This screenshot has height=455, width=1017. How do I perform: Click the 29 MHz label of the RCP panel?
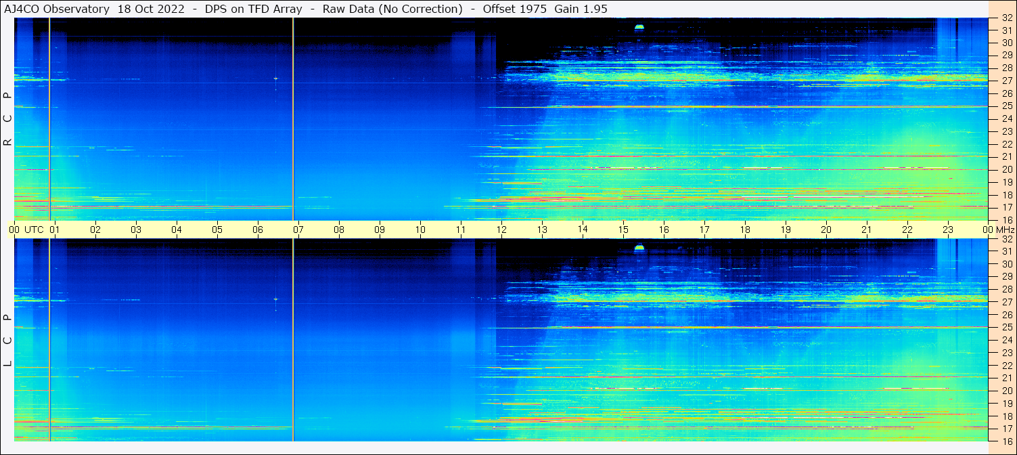[1006, 56]
